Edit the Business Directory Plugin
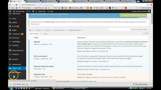Image resolution: width=161 pixels, height=90 pixels. 44,69
